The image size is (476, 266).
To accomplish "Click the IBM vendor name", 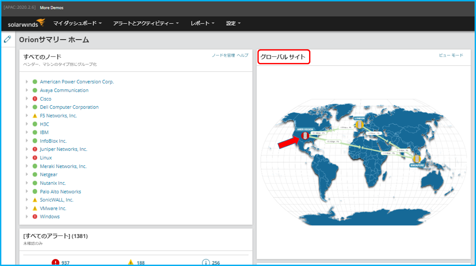I will click(x=44, y=132).
